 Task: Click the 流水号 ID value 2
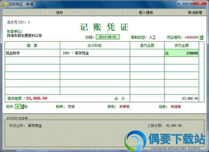coord(29,22)
